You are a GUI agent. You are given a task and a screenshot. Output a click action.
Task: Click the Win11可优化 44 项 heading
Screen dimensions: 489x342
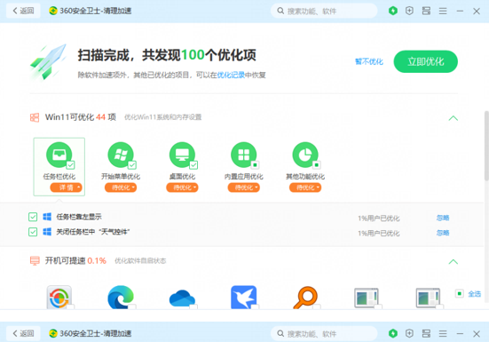81,117
